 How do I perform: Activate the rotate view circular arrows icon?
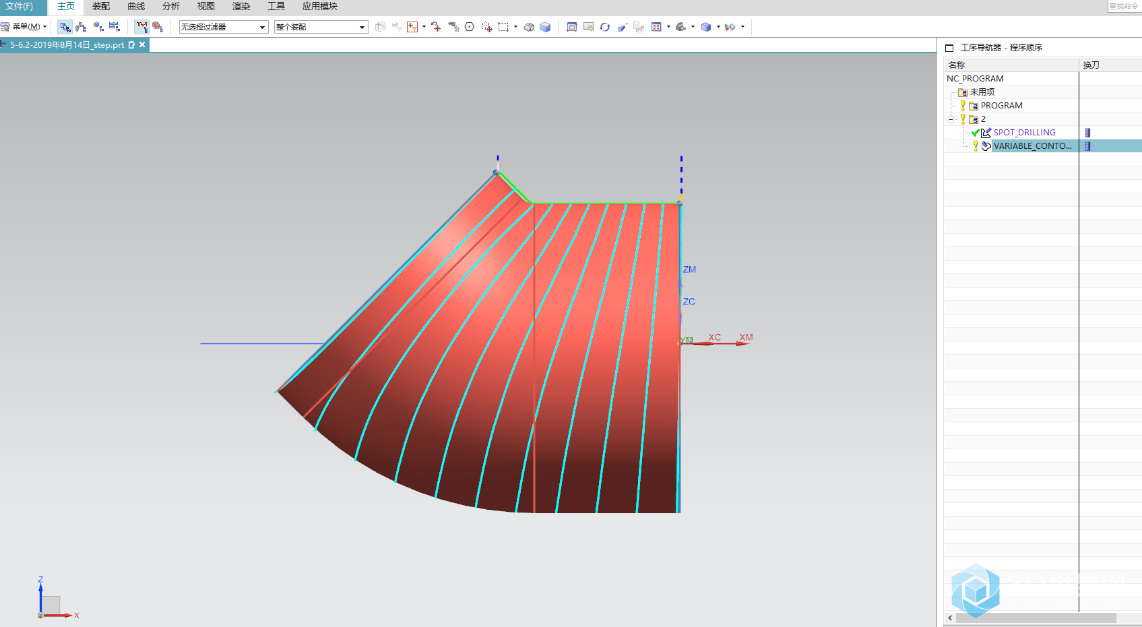[x=605, y=27]
